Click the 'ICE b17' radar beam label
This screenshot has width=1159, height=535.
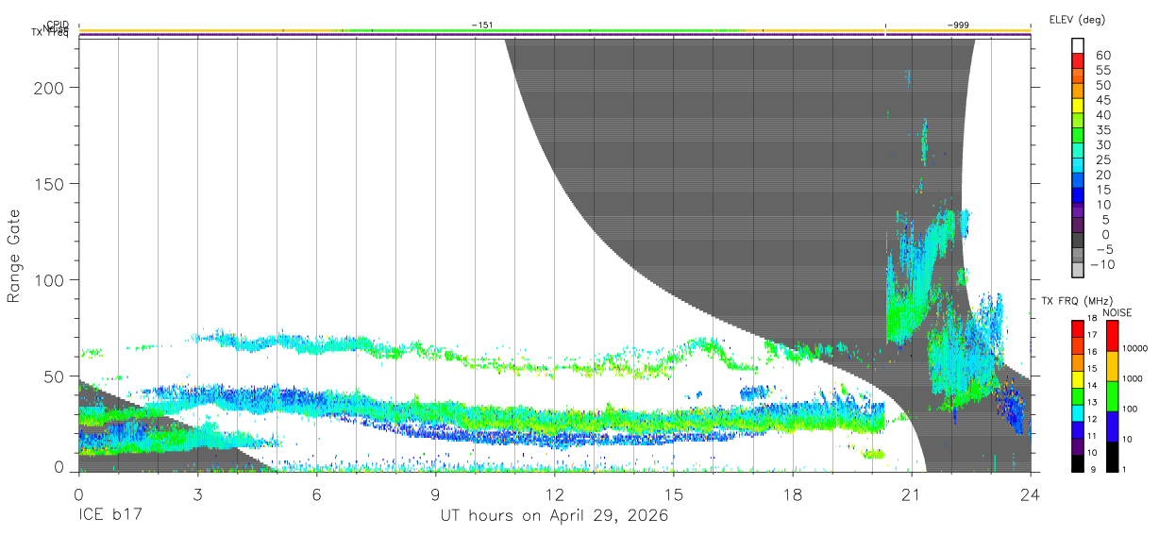click(109, 517)
